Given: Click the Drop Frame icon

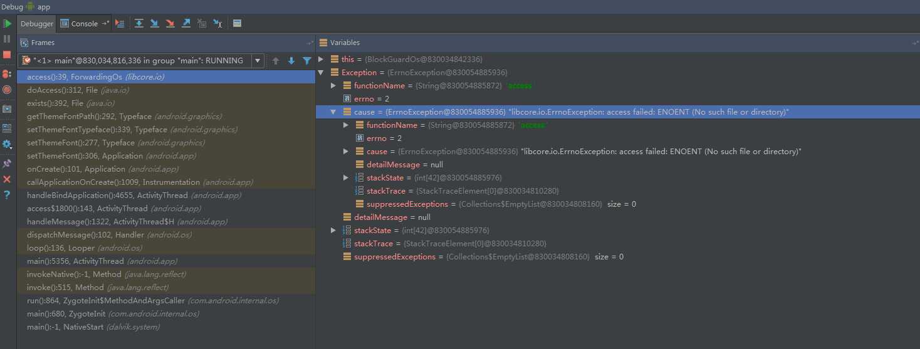Looking at the screenshot, I should pos(202,23).
